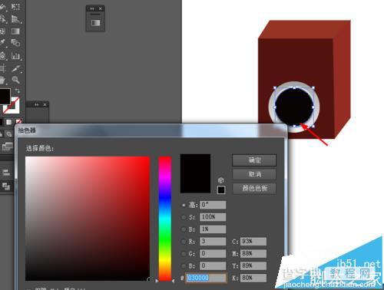This screenshot has width=384, height=290.
Task: Select the H hue radio button
Action: [184, 205]
